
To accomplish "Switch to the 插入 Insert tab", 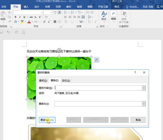I will pos(26,7).
